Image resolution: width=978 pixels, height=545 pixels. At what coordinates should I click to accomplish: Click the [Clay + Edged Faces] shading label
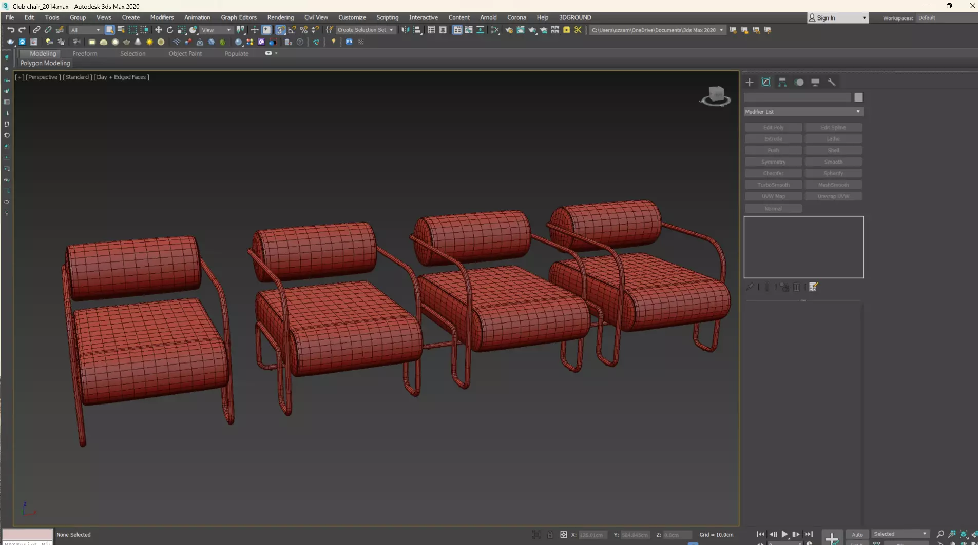click(122, 77)
